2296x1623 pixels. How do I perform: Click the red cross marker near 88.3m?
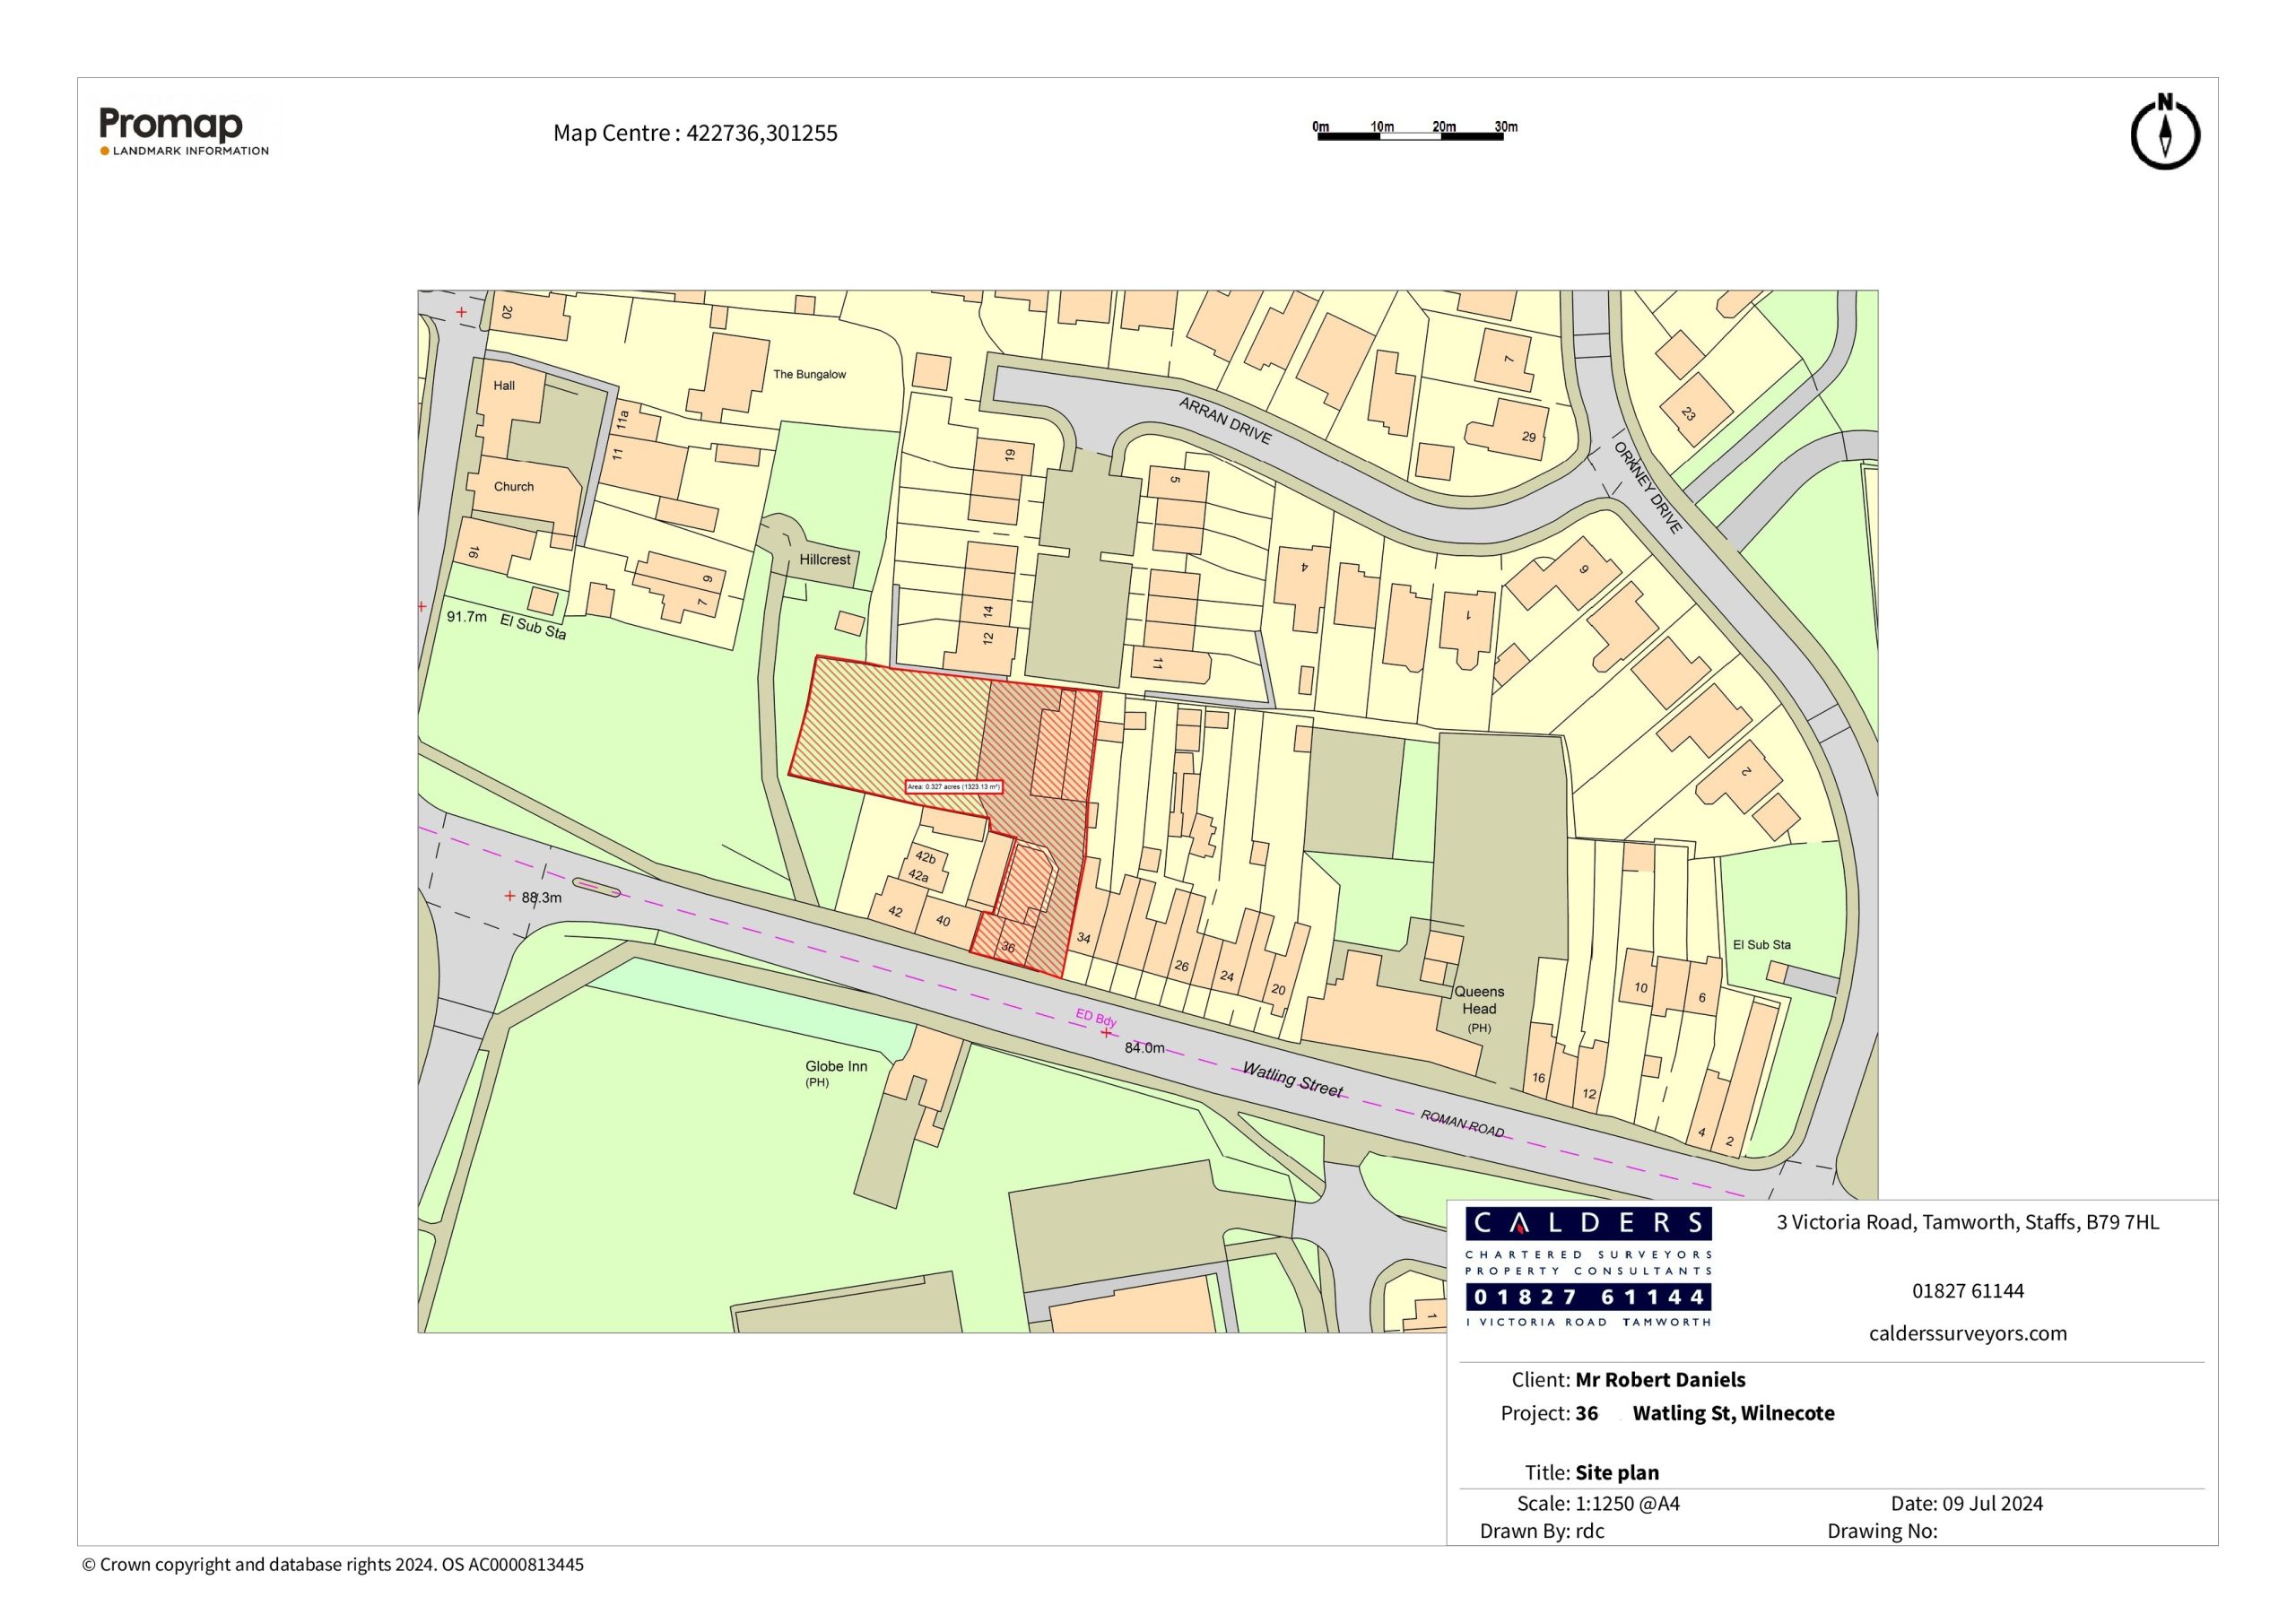click(x=510, y=896)
